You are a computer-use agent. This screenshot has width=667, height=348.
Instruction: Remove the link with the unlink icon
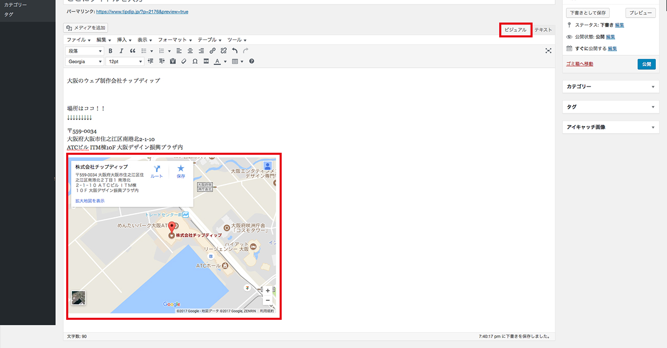224,51
